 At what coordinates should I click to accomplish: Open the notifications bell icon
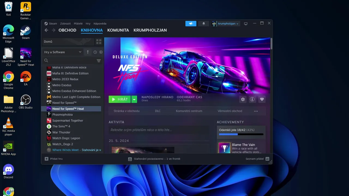click(x=204, y=24)
